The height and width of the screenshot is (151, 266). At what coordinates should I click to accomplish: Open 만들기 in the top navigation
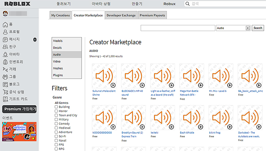pos(137,4)
